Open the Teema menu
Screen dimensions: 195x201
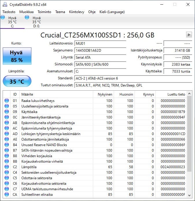coord(60,12)
